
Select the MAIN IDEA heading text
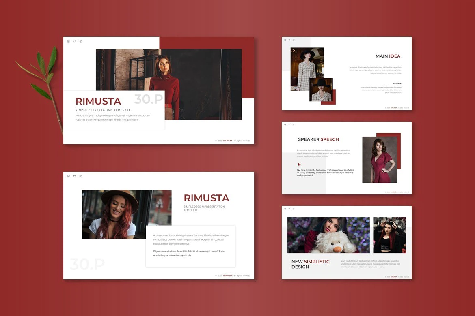(388, 56)
